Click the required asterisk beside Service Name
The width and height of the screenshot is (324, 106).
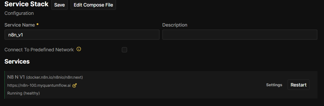click(x=38, y=24)
